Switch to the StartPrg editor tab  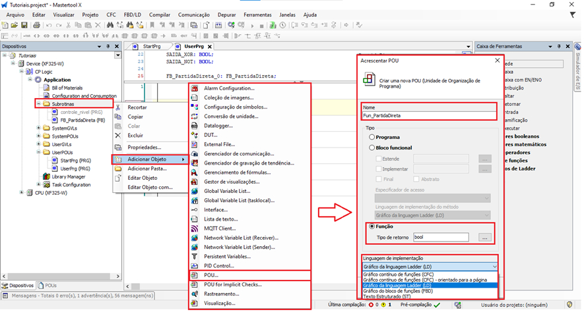coord(151,47)
